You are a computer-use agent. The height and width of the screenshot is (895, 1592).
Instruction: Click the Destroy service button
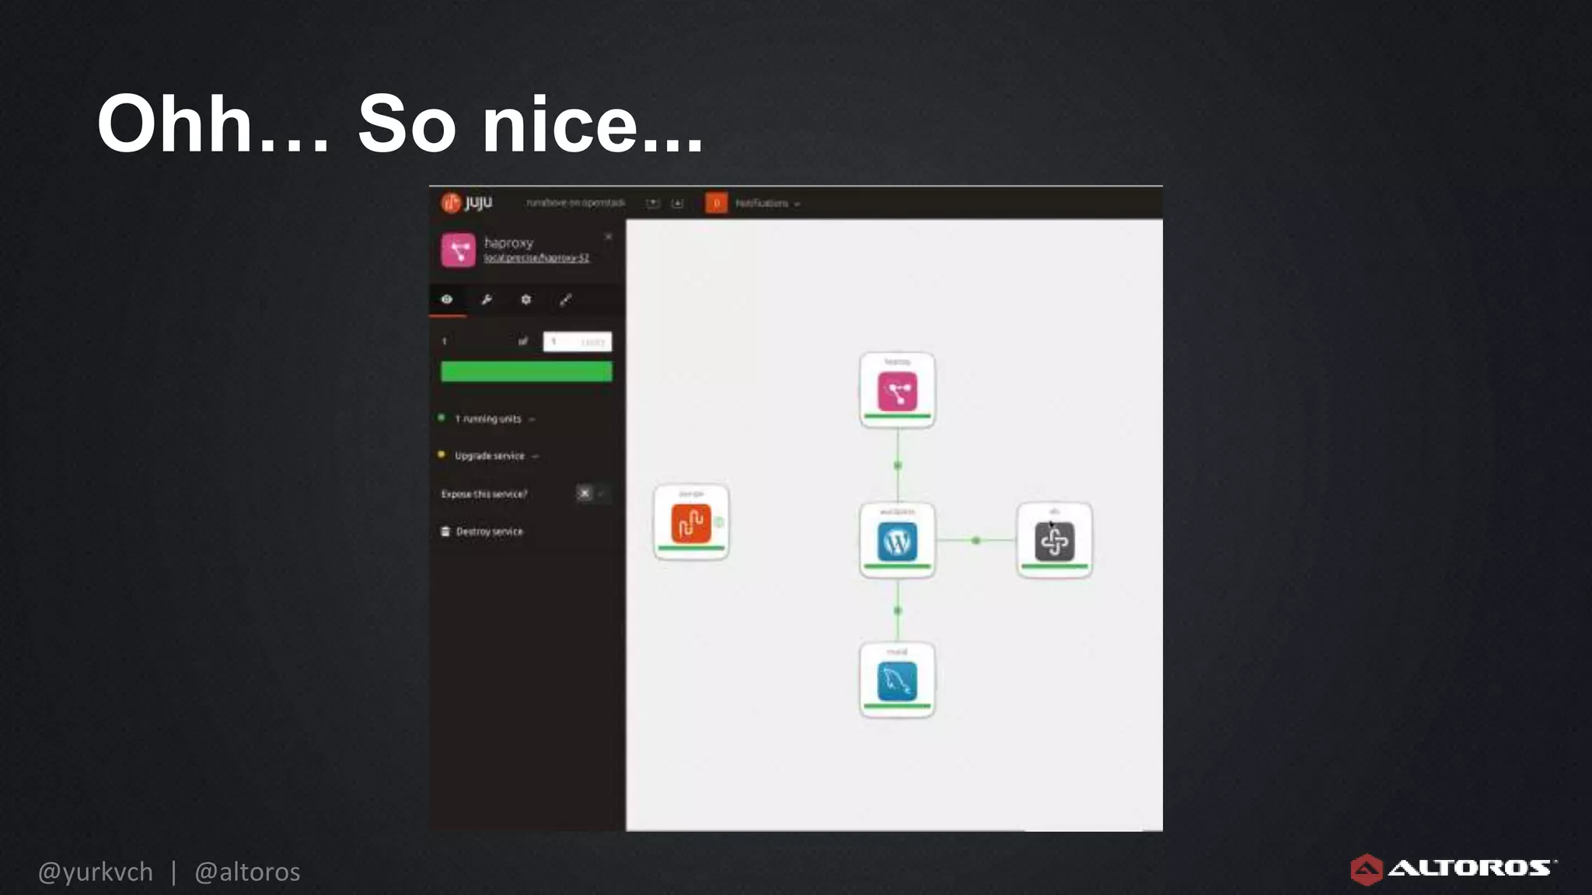[489, 531]
